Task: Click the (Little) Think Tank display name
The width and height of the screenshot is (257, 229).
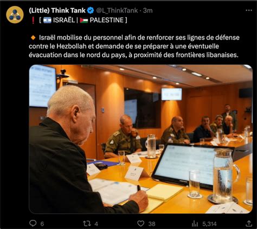Action: [57, 10]
